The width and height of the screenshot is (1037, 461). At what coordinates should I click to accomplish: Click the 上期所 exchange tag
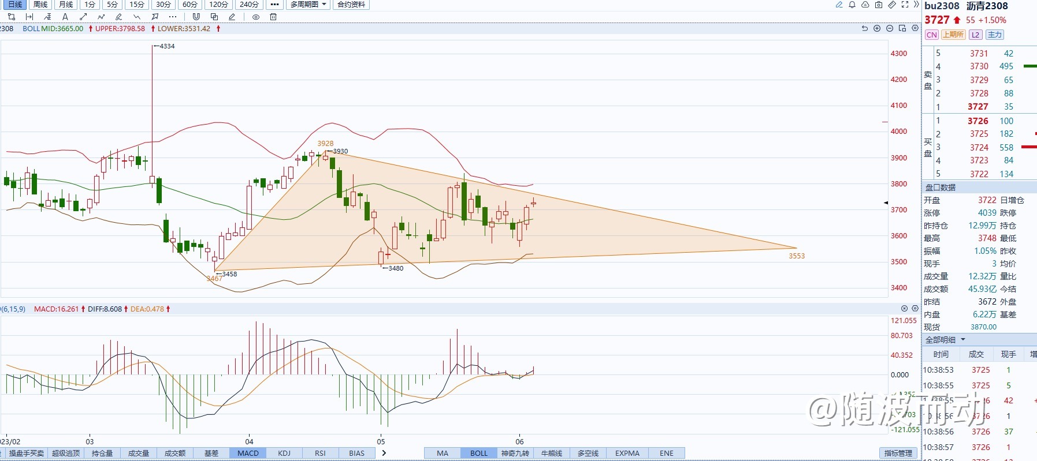click(x=953, y=35)
